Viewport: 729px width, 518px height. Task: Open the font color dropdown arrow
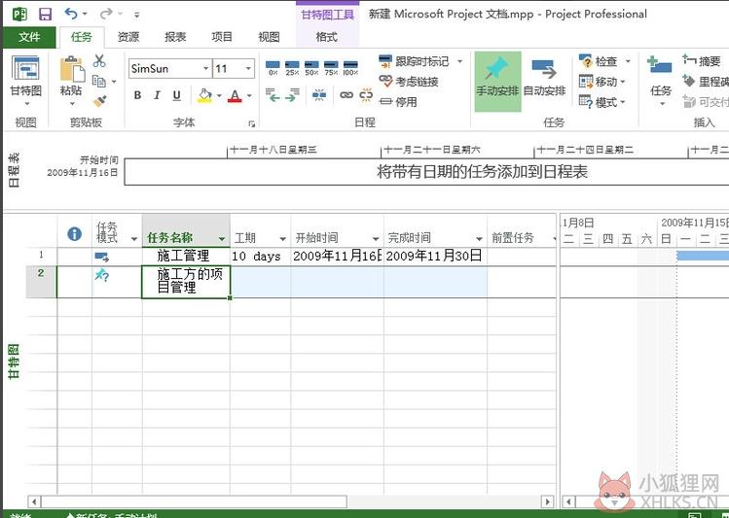(x=250, y=95)
